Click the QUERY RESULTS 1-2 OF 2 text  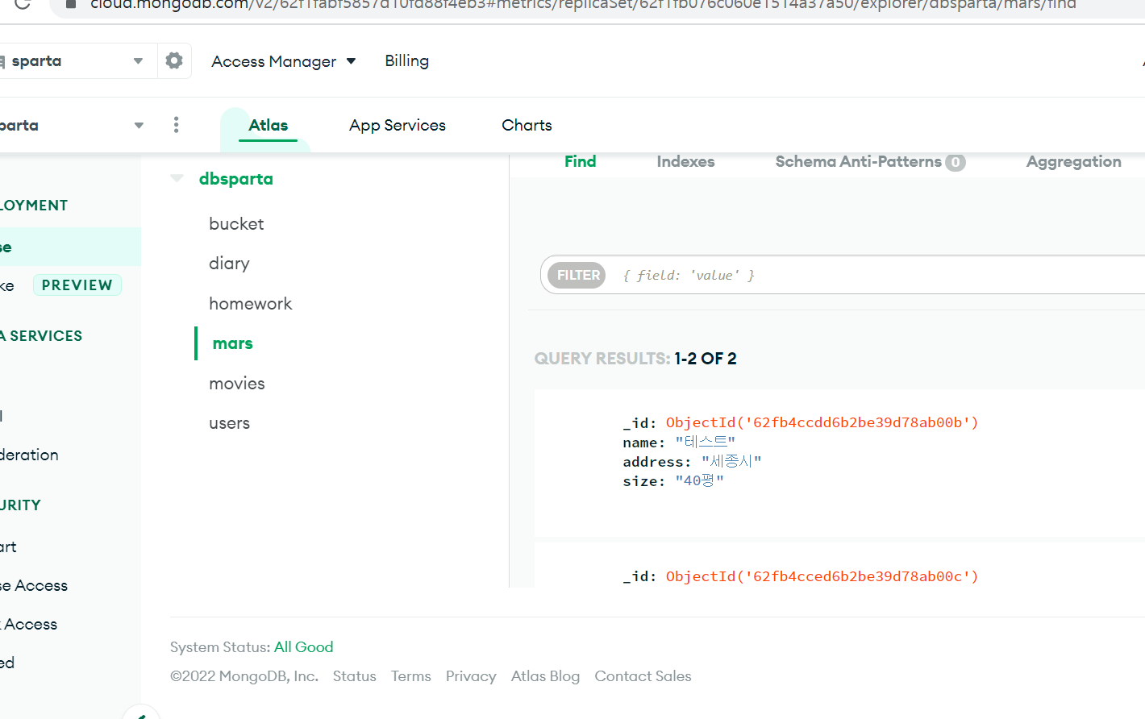click(x=635, y=359)
